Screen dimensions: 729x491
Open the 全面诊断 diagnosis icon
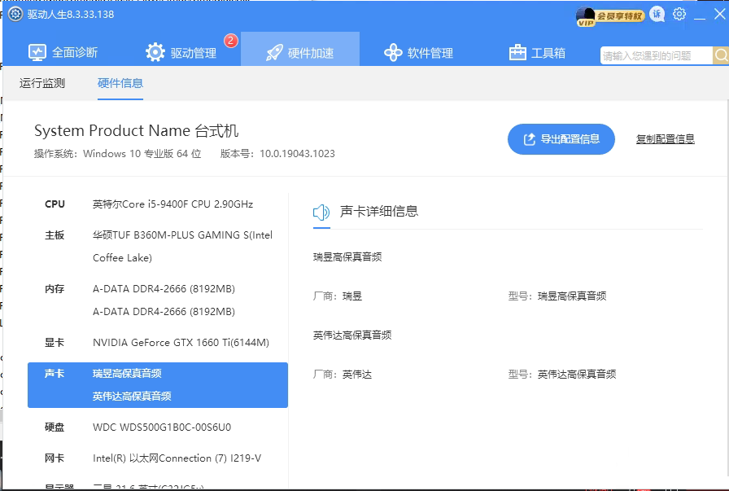[x=37, y=51]
